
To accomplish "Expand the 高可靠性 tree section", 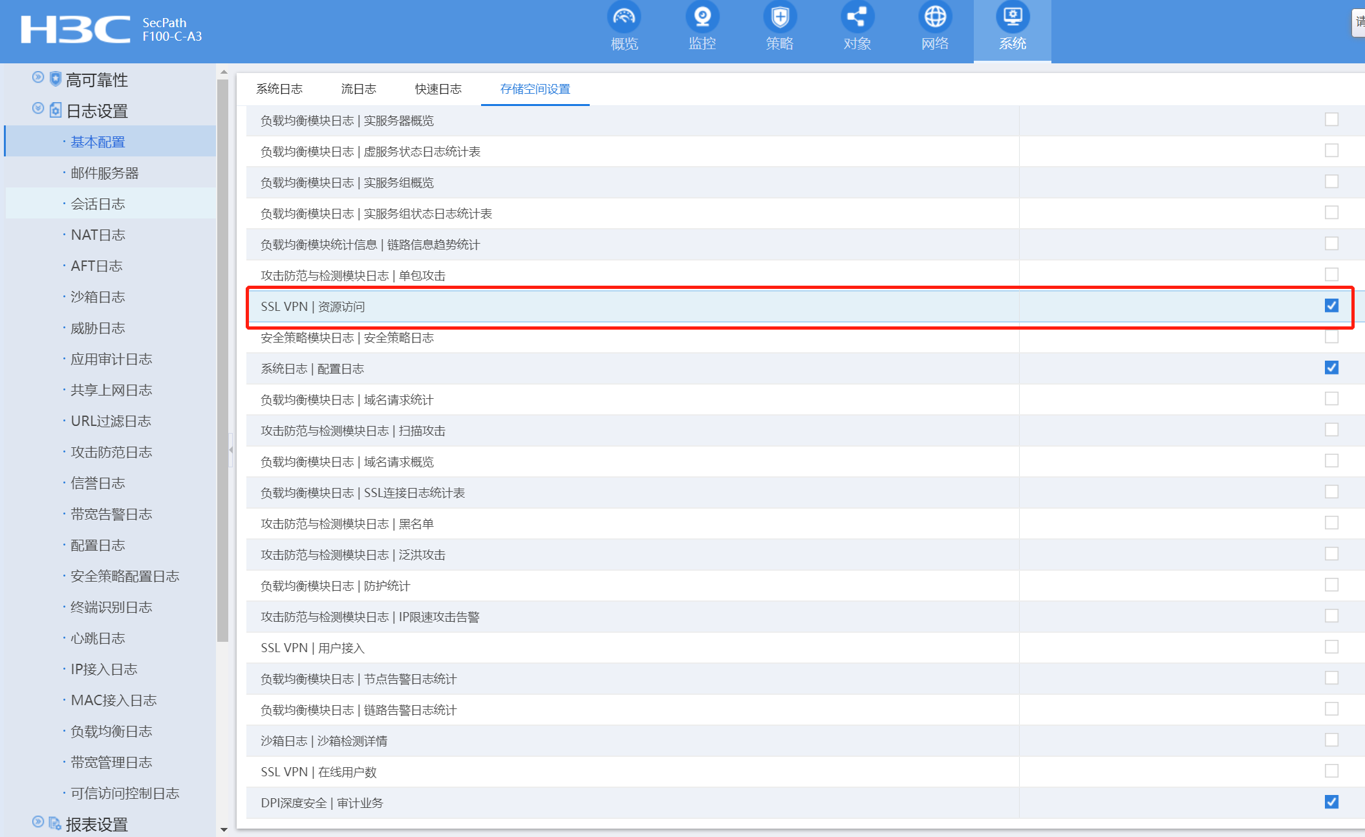I will click(x=38, y=78).
